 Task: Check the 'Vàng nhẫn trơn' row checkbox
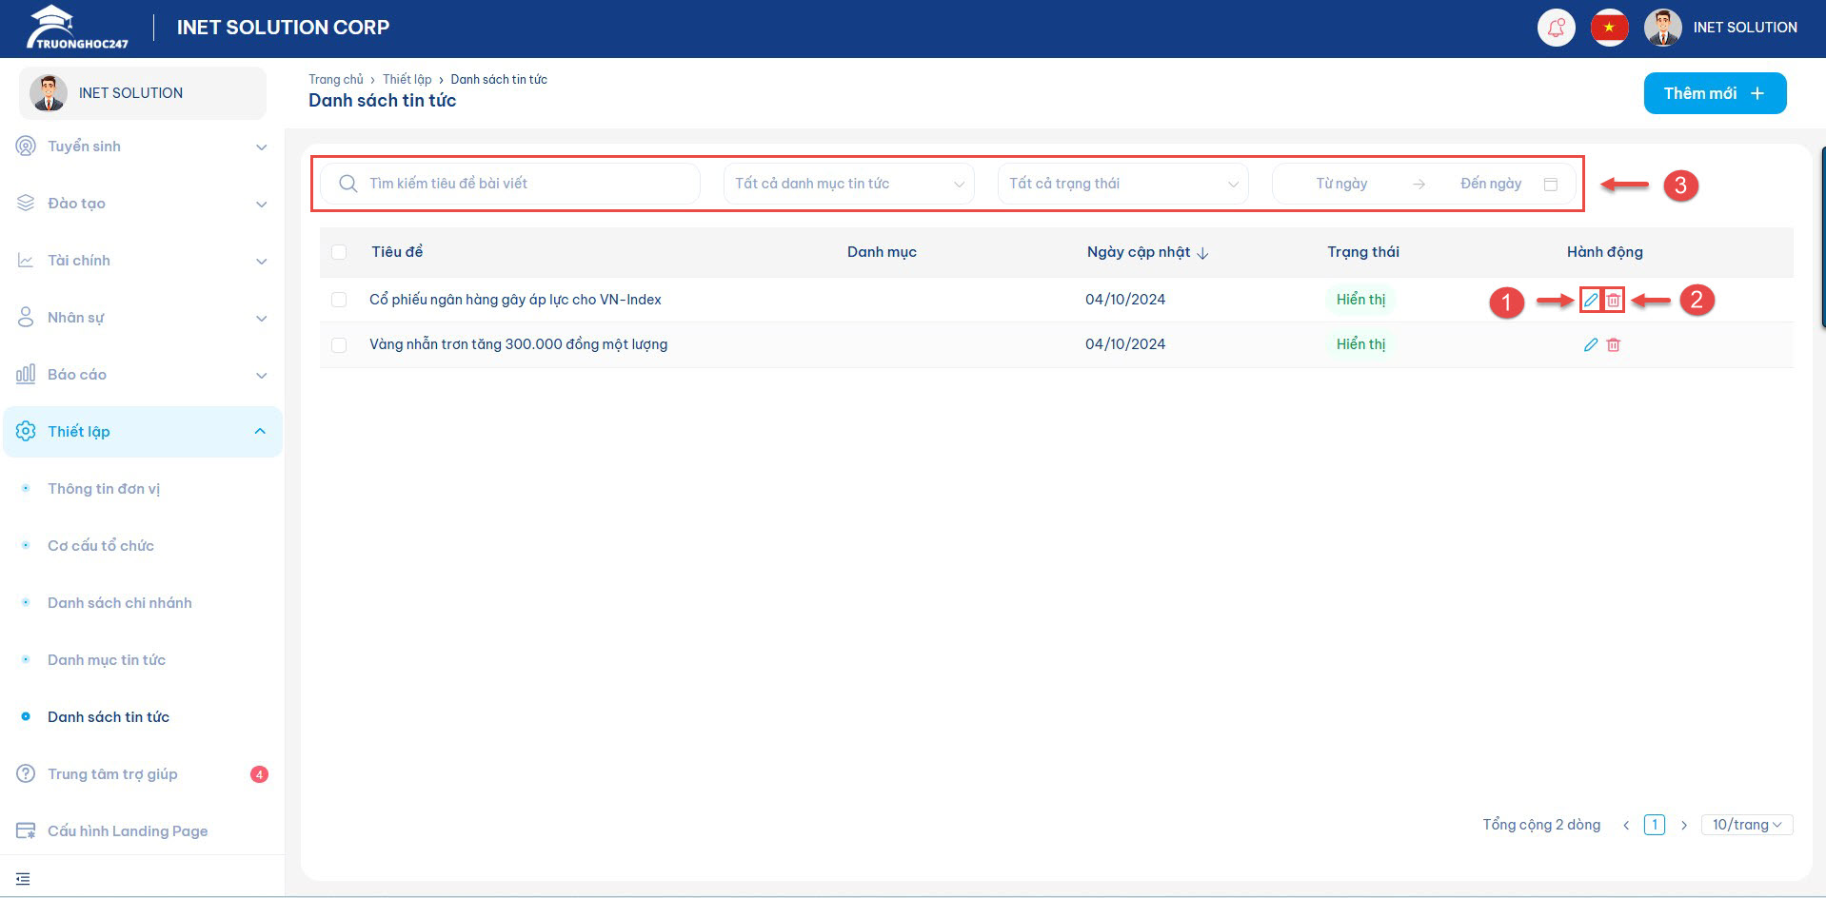[339, 344]
